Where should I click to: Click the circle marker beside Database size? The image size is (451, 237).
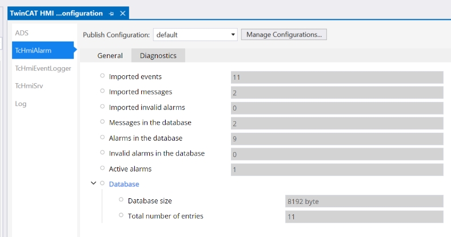click(121, 199)
